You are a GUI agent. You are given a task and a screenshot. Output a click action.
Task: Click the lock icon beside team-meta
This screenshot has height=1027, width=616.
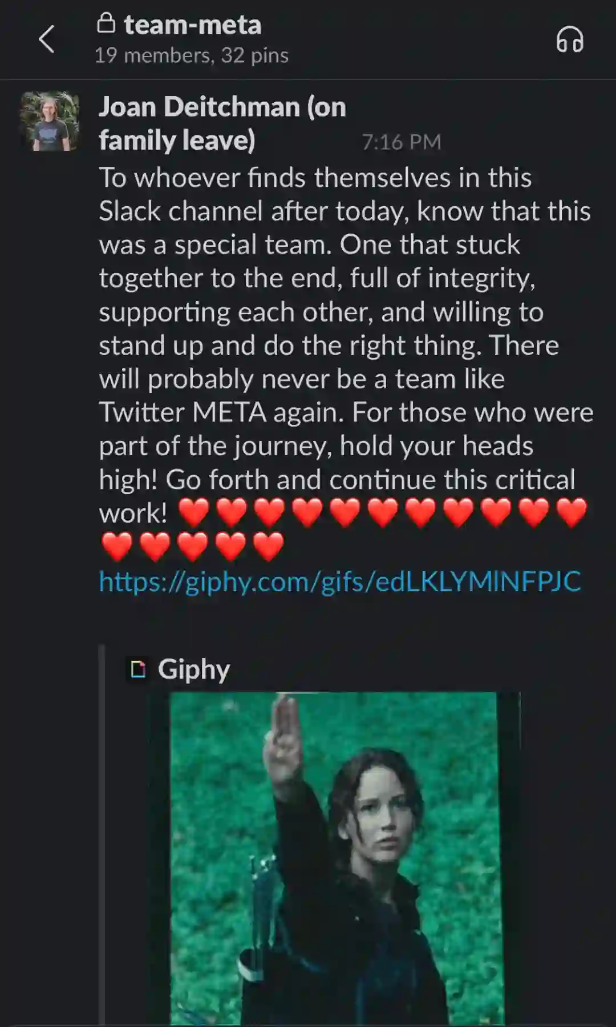[106, 23]
